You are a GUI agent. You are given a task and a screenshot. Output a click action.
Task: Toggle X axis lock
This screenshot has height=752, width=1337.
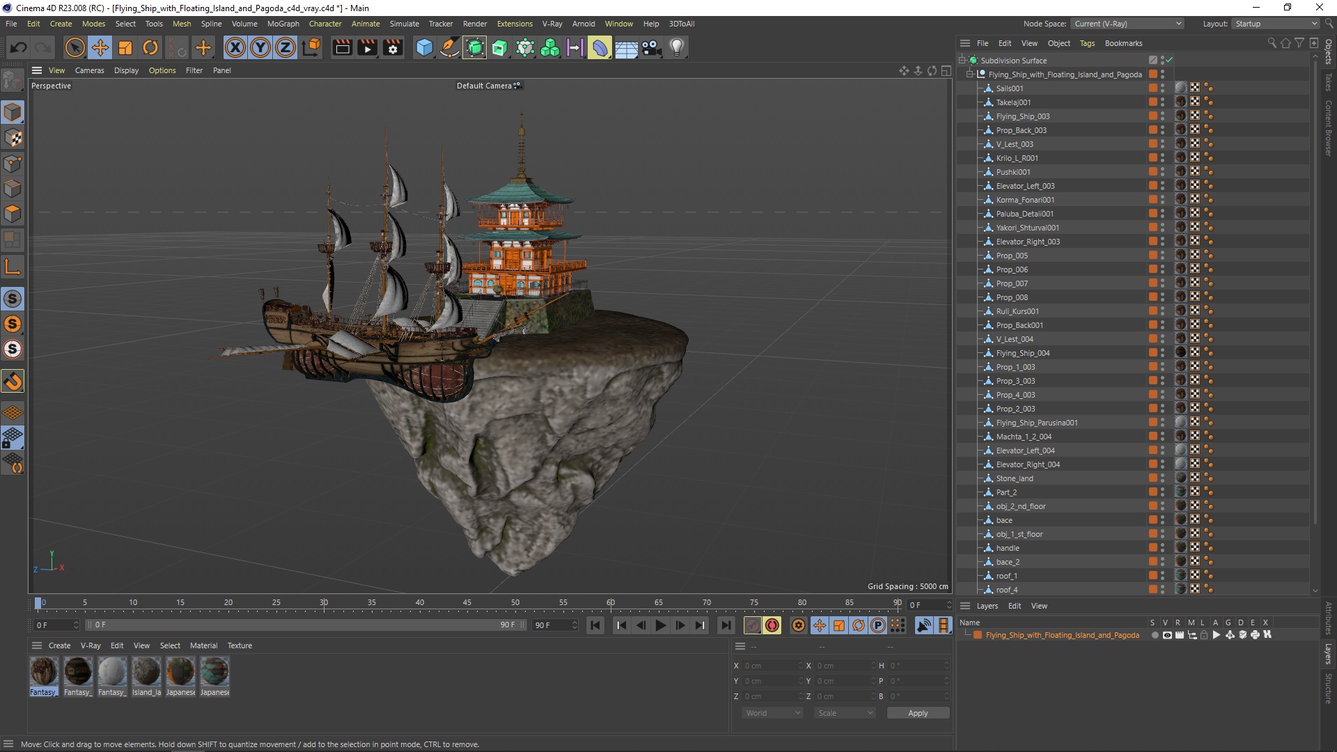pos(235,47)
